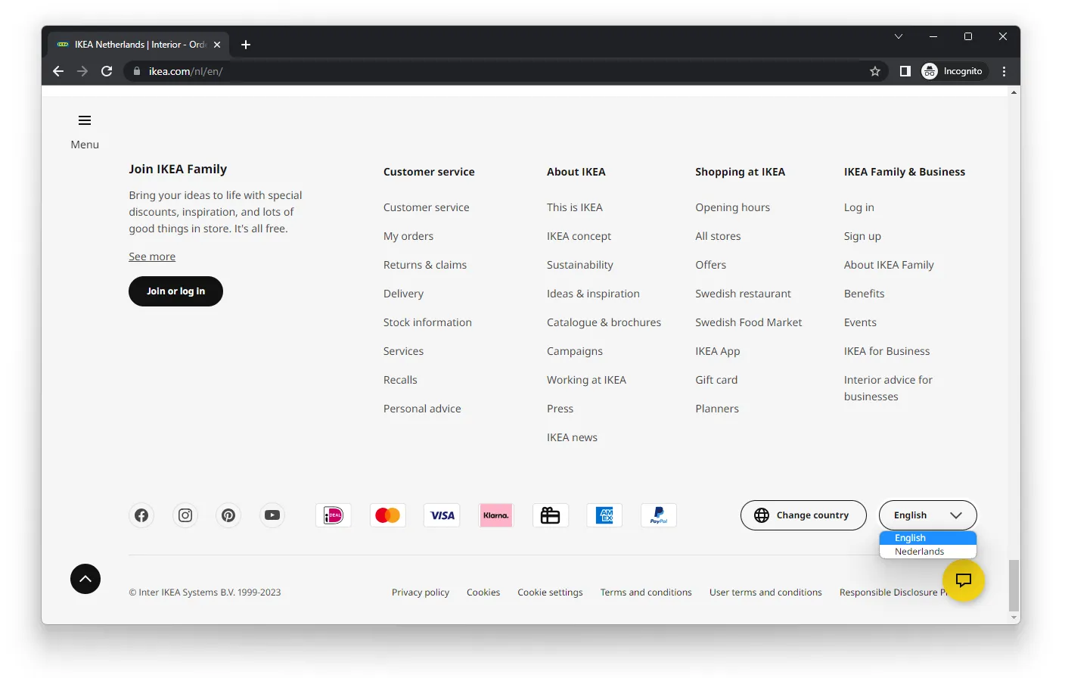Screen dimensions: 1065x678
Task: Click the gift card payment icon
Action: tap(551, 515)
